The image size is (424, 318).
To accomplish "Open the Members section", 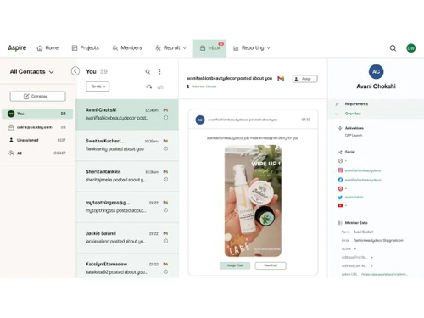I will click(127, 48).
